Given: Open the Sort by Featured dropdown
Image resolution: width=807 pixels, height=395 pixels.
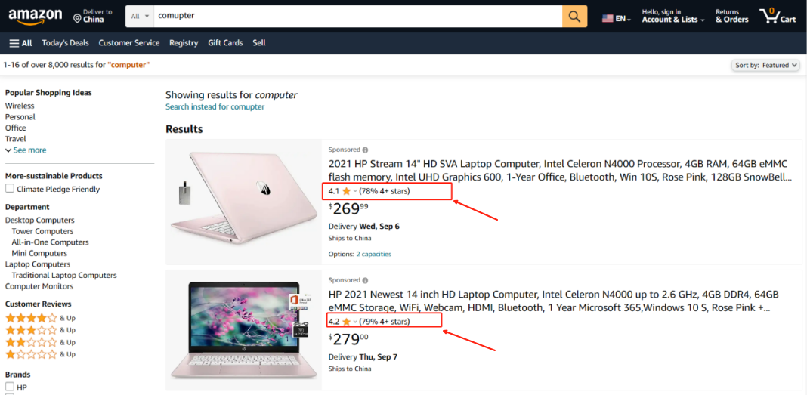Looking at the screenshot, I should coord(765,65).
